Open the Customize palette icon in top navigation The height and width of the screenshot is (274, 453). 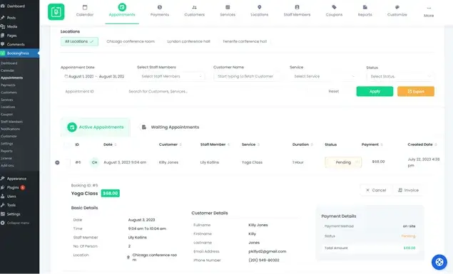tap(397, 7)
